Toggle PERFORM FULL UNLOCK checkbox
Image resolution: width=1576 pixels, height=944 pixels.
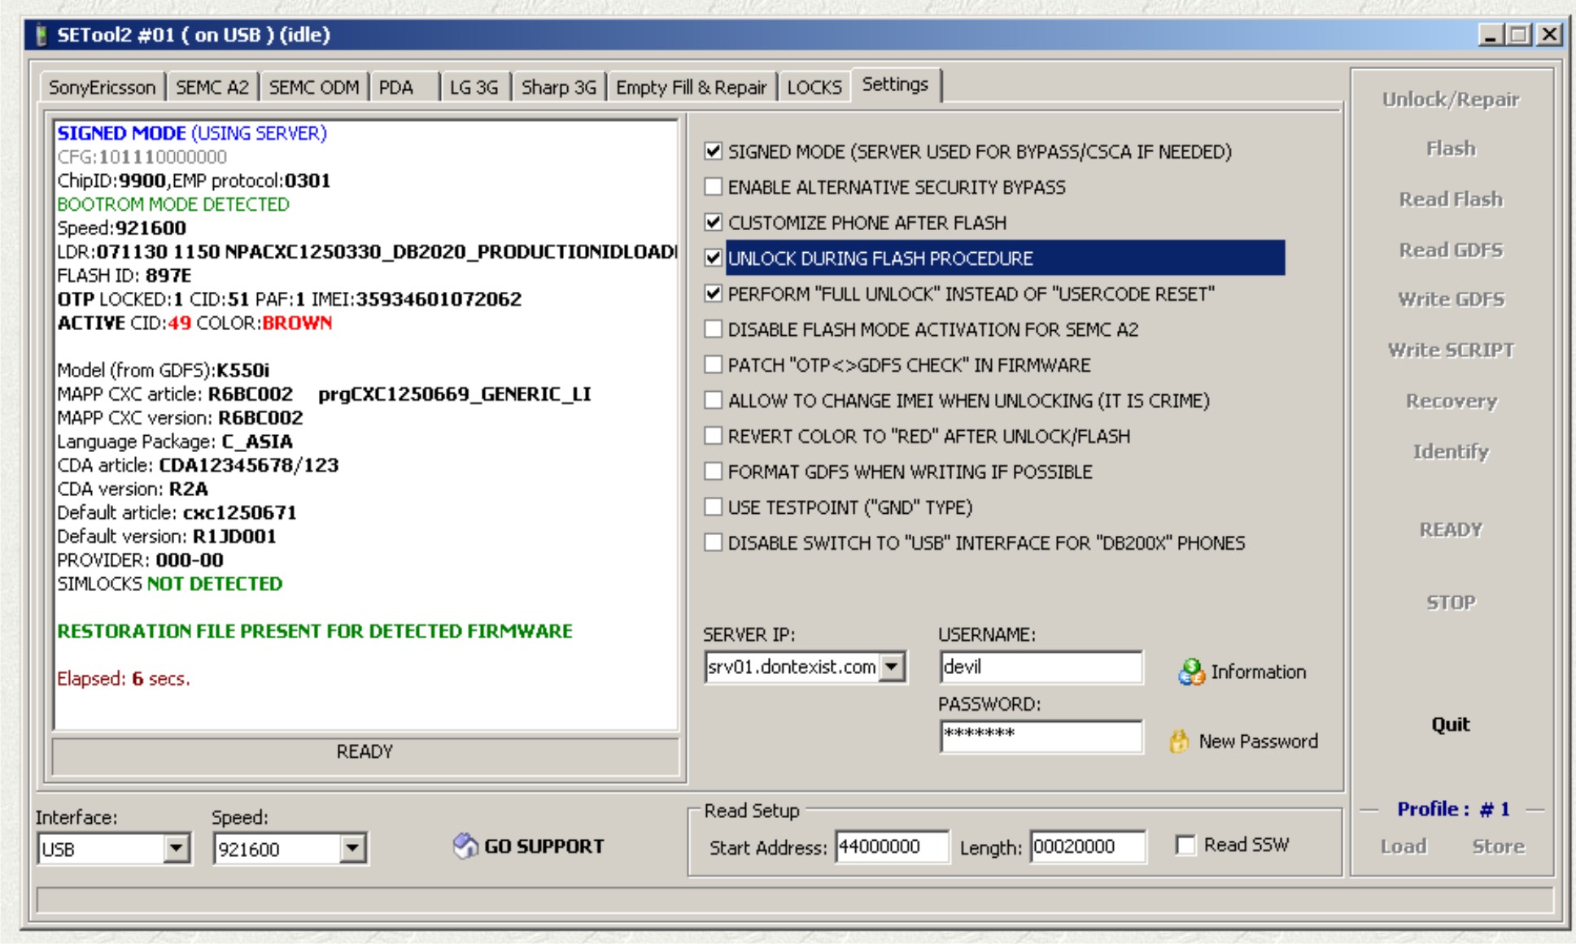coord(713,294)
